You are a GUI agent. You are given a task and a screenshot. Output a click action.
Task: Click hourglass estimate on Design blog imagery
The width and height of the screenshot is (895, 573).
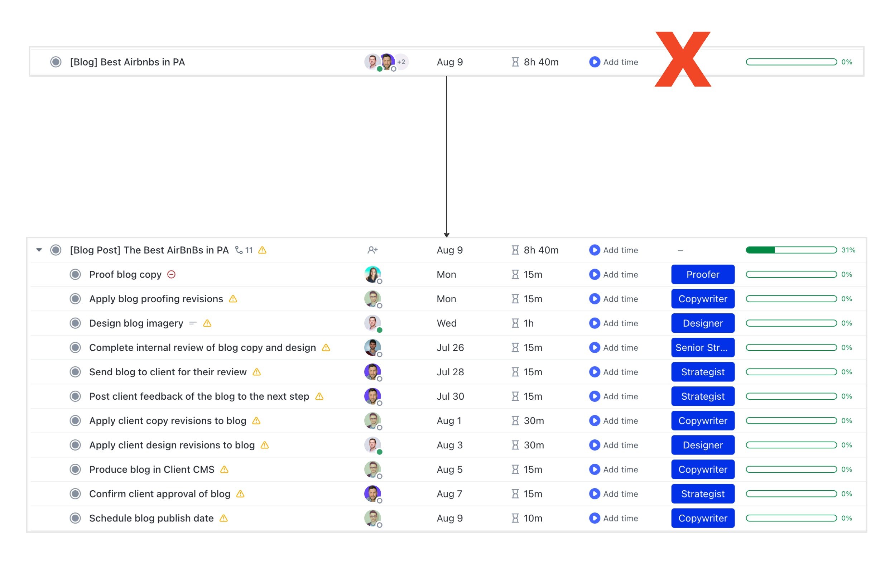click(x=515, y=323)
